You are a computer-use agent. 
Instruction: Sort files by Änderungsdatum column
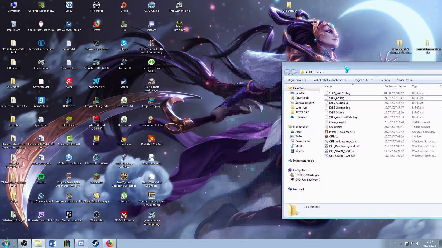[x=396, y=86]
